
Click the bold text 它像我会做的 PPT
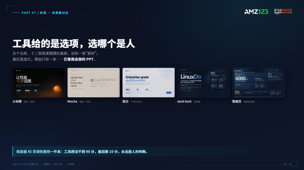[79, 59]
